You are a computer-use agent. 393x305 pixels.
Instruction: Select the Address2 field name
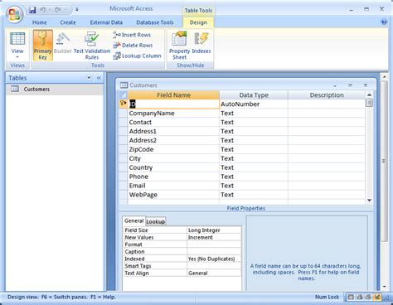tap(173, 140)
